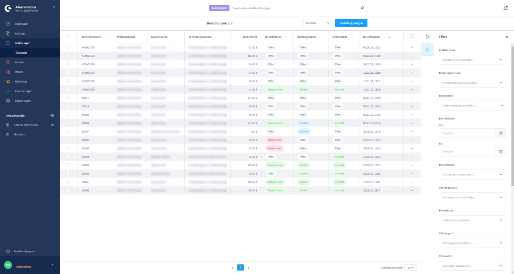Open the notifications bell icon
514x274 pixels.
click(x=505, y=8)
